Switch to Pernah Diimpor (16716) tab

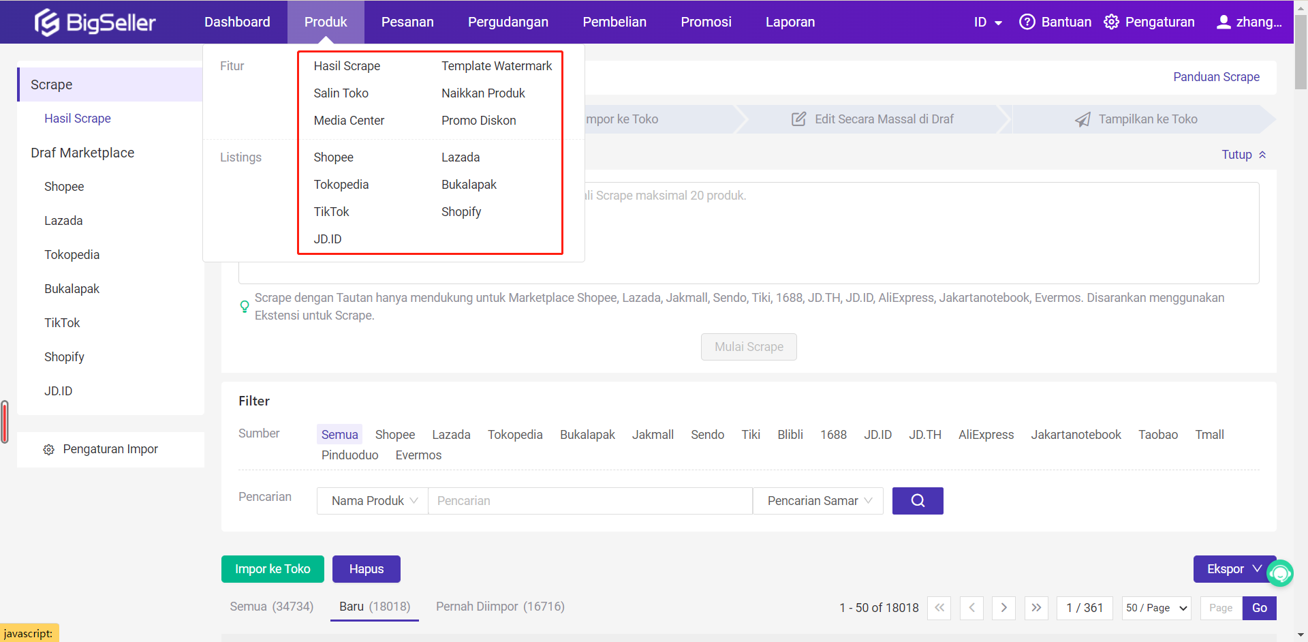500,607
